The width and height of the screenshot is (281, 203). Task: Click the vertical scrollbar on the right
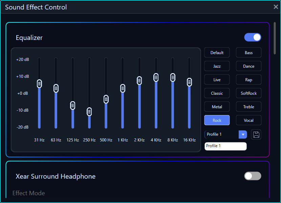pyautogui.click(x=275, y=38)
